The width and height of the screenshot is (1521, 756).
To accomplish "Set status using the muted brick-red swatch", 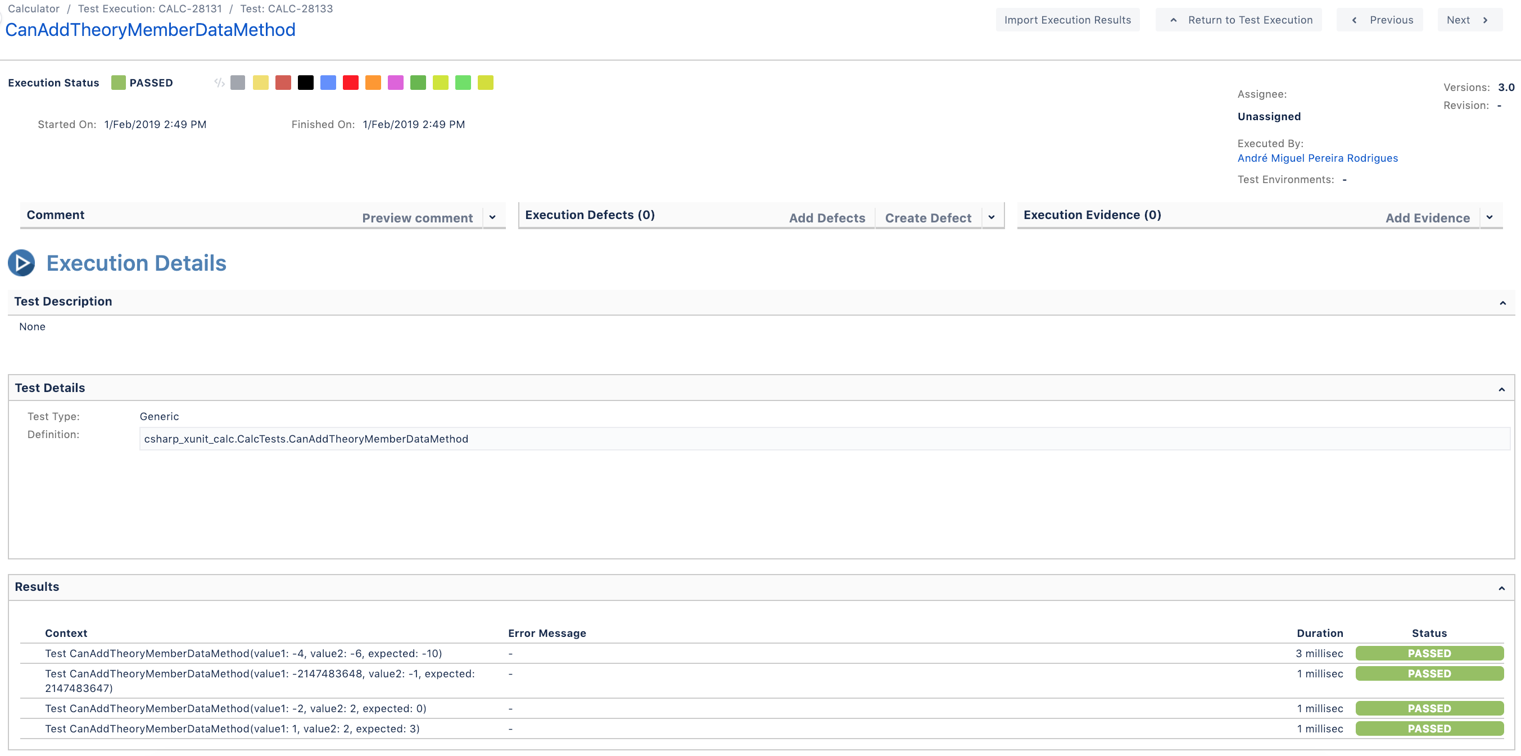I will coord(283,83).
